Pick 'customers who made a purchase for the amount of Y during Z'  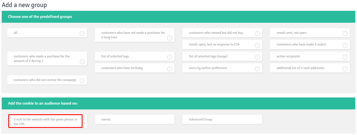pos(47,59)
